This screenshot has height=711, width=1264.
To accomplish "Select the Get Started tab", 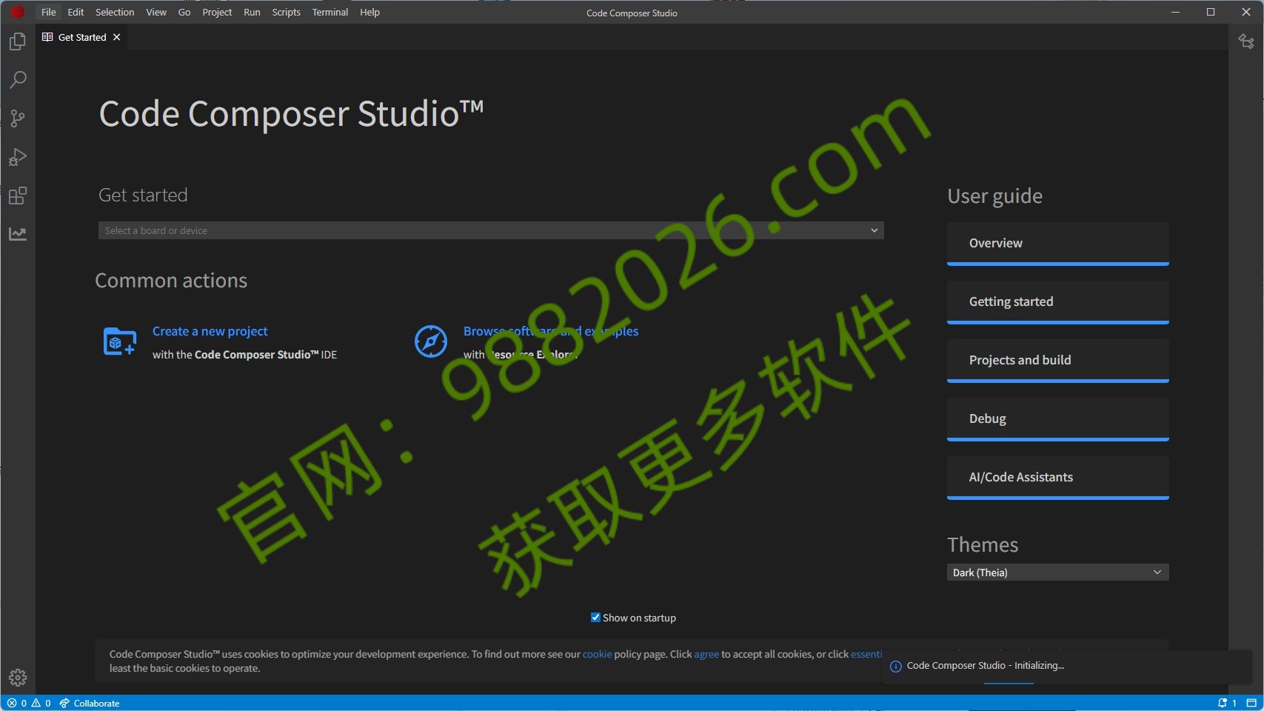I will point(82,37).
